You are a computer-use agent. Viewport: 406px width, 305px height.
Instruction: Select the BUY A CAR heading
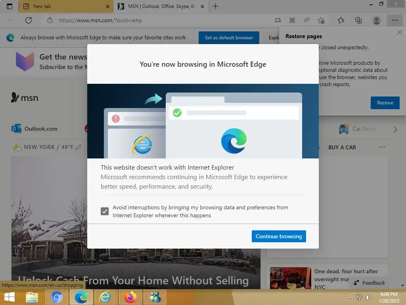coord(342,147)
